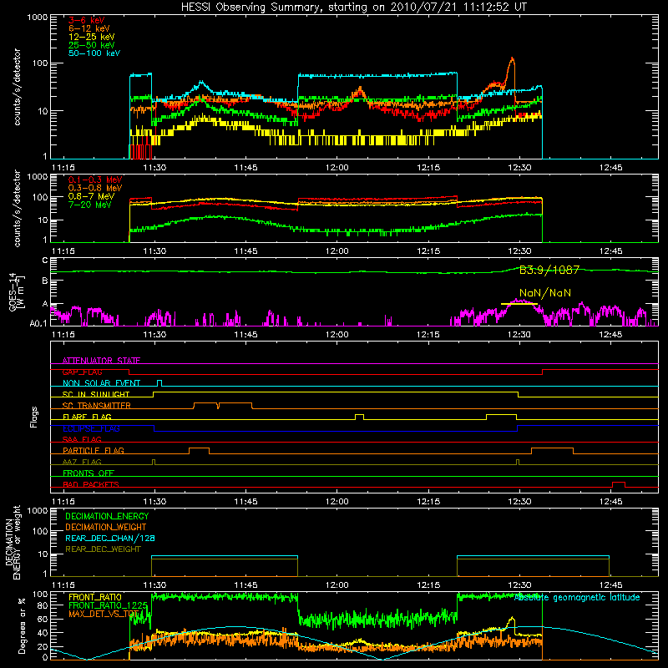This screenshot has height=668, width=668.
Task: Click the '12:00' tick label under the top panel
Action: tap(337, 168)
